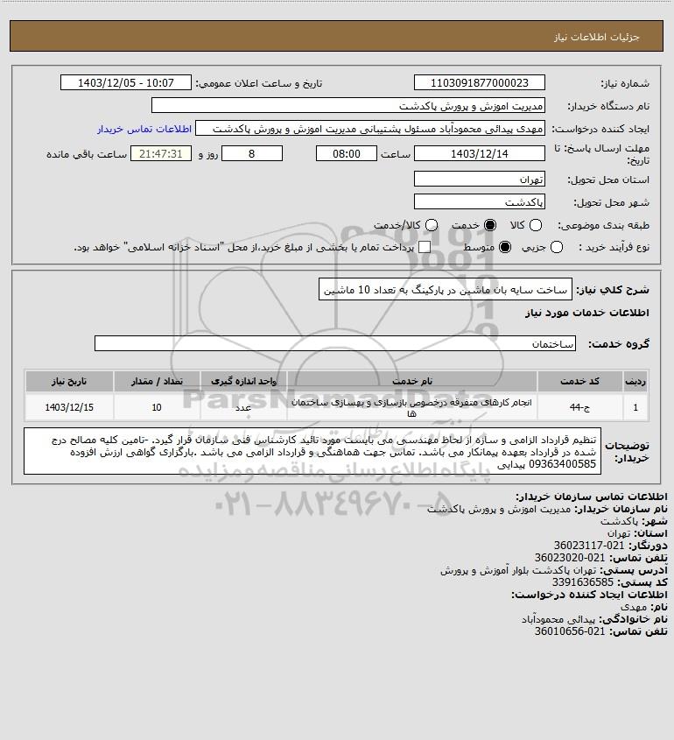Screen dimensions: 674x740
Task: Click the buyer notes text box
Action: click(312, 451)
